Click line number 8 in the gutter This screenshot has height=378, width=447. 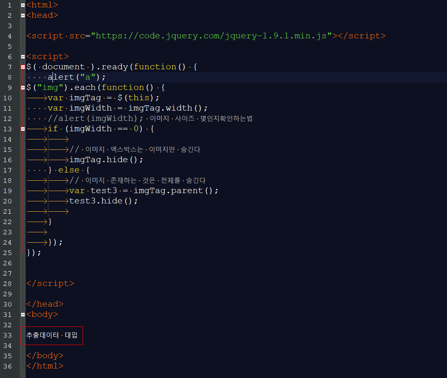pyautogui.click(x=10, y=78)
